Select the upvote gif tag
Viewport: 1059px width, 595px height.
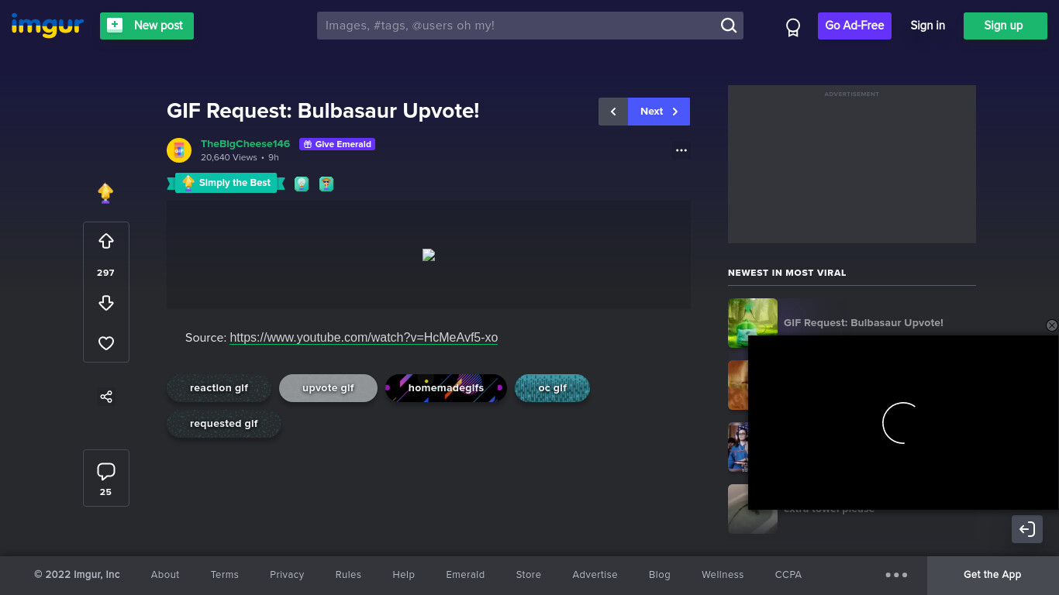328,388
